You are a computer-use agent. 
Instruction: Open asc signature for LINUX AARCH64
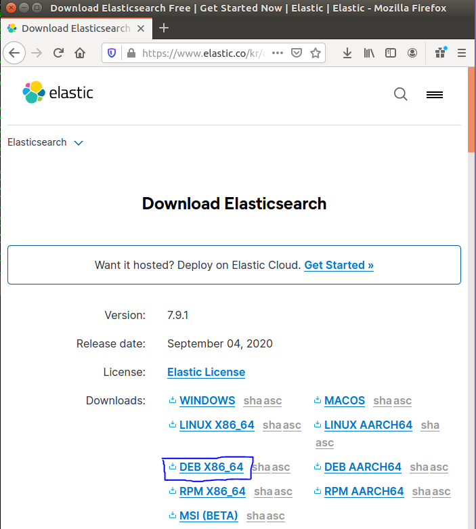point(324,442)
